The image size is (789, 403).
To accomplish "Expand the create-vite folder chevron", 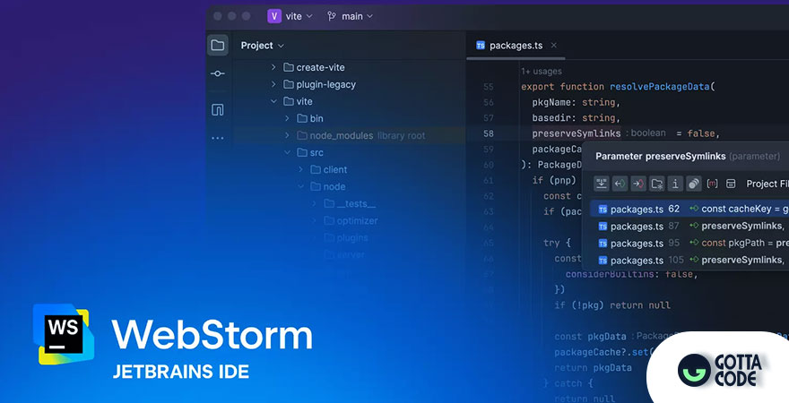I will point(273,67).
